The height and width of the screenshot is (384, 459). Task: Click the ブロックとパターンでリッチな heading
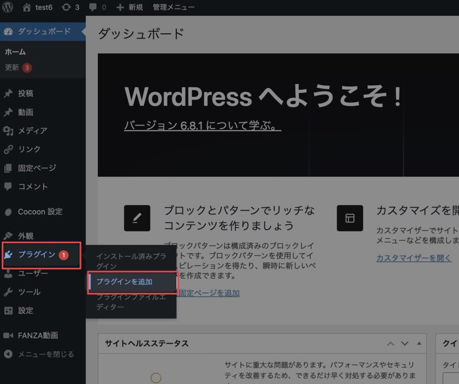pos(239,218)
